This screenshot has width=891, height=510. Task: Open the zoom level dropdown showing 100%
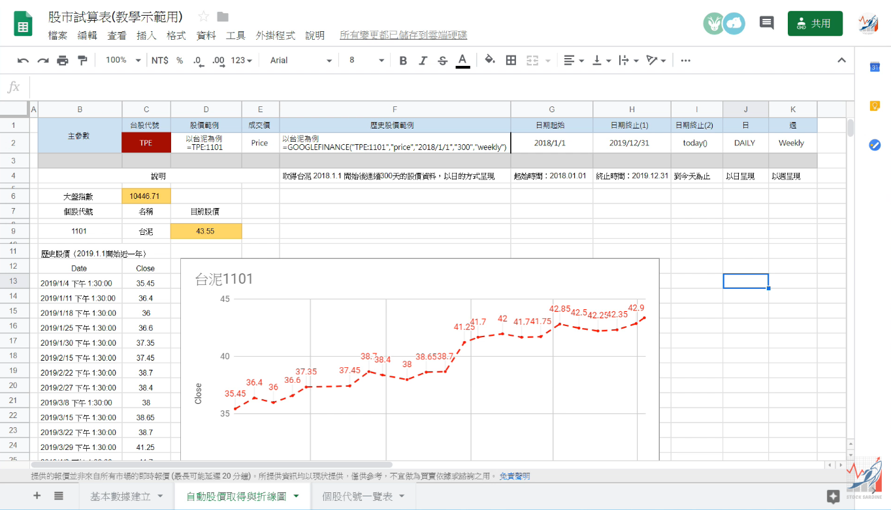[x=121, y=60]
